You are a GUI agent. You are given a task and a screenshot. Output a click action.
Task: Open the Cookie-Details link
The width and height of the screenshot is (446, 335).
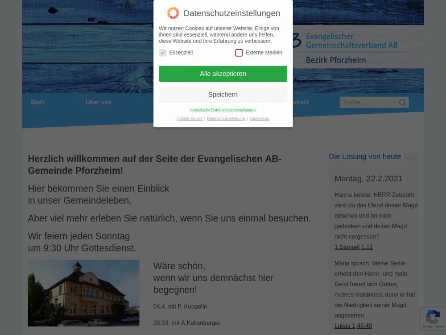point(190,118)
